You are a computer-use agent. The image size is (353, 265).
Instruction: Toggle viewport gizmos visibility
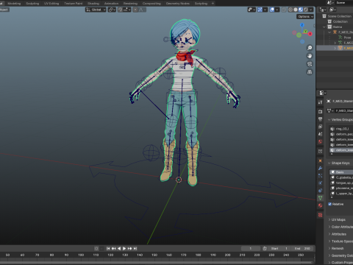(260, 10)
